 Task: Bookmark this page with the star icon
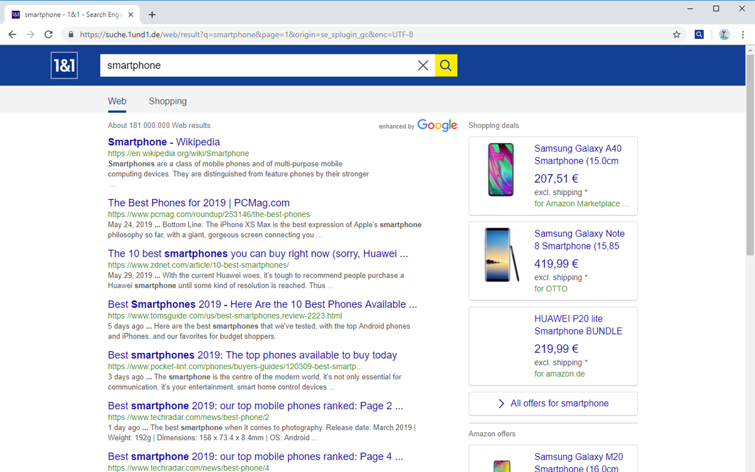(x=677, y=34)
